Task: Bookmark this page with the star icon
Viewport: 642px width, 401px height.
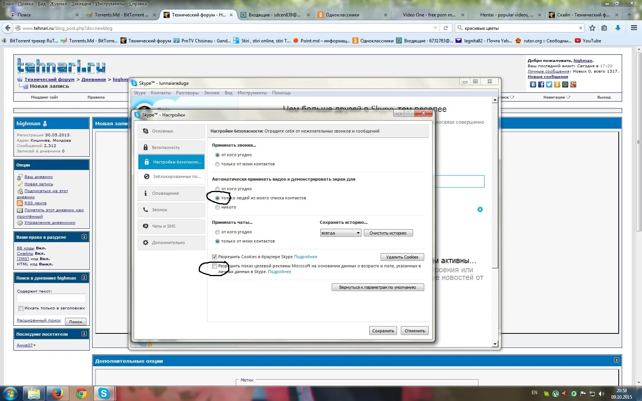Action: point(592,28)
